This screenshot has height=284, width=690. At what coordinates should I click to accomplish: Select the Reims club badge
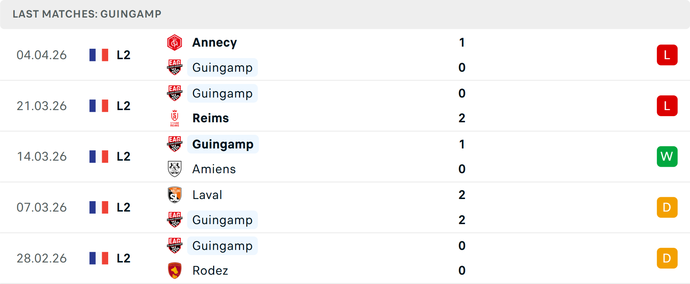[x=175, y=118]
